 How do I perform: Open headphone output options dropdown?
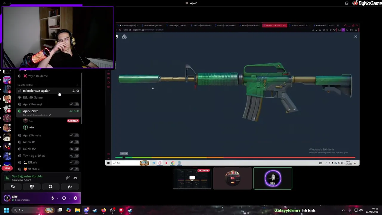(x=69, y=198)
